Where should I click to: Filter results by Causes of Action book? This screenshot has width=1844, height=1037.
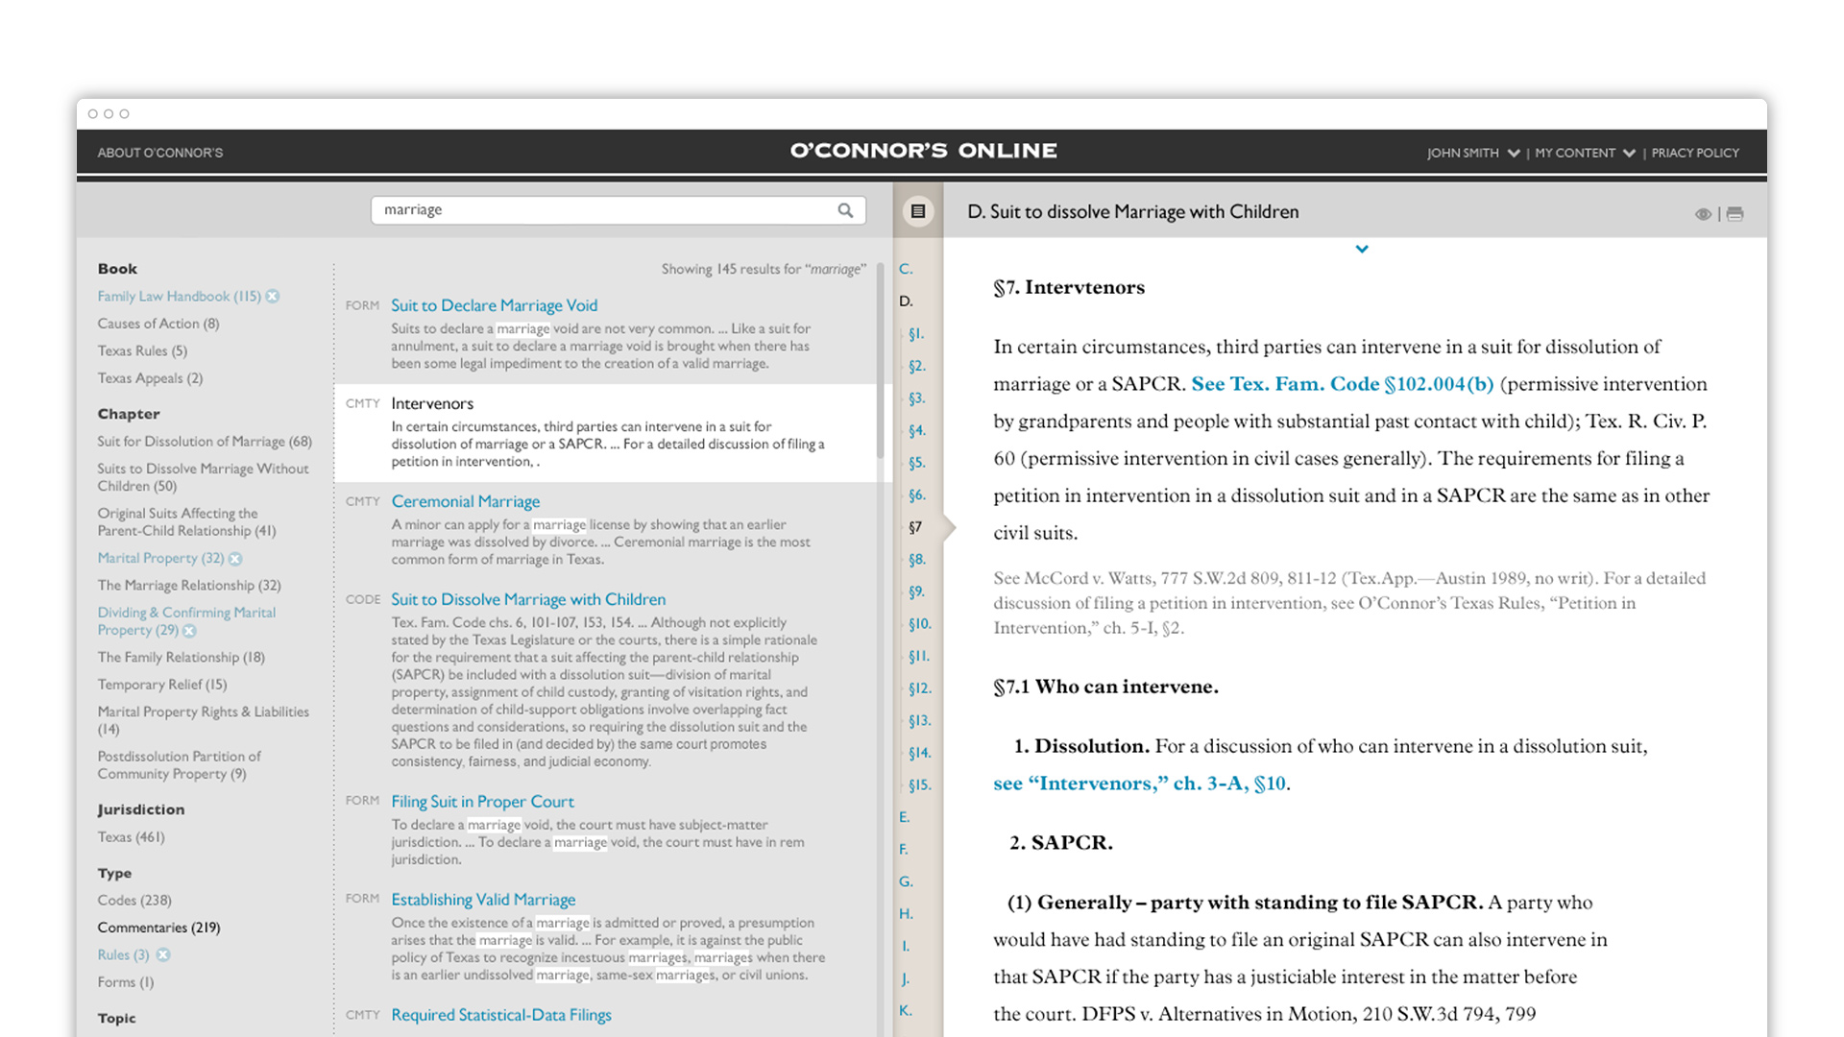(x=158, y=324)
